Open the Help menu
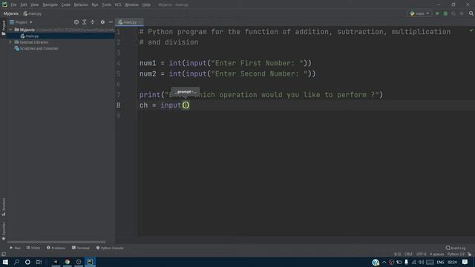 click(146, 4)
